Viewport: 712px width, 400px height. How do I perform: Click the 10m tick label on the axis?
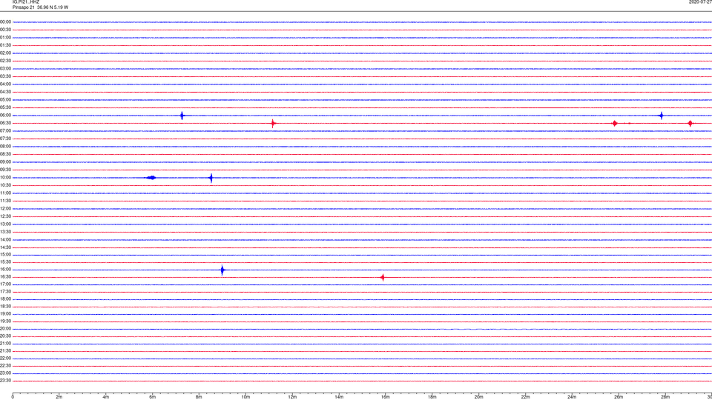[245, 397]
